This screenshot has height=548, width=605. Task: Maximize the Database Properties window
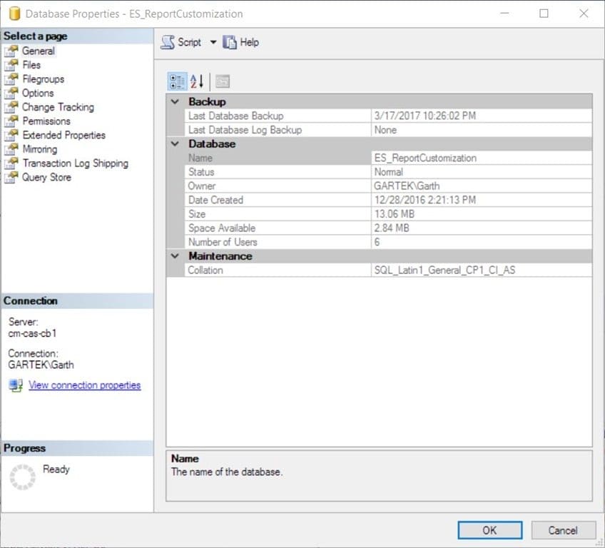click(x=544, y=14)
